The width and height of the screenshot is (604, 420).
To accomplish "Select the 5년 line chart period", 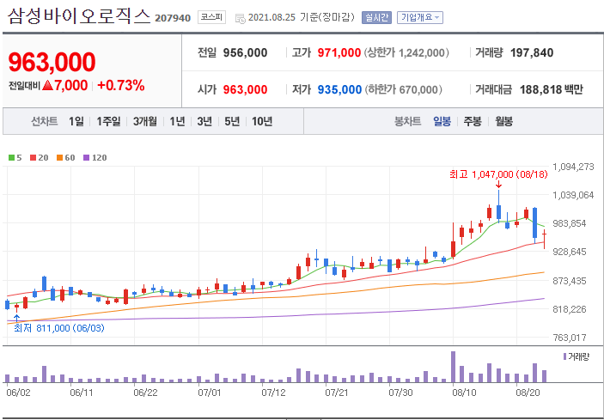I will point(232,122).
